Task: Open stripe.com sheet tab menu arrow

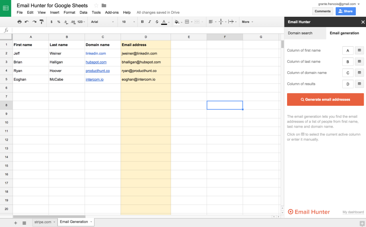Action: coord(54,222)
